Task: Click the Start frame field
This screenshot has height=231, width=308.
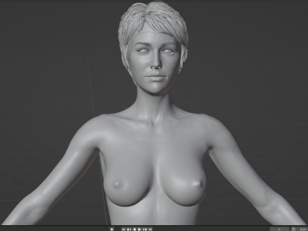Action: [302, 229]
